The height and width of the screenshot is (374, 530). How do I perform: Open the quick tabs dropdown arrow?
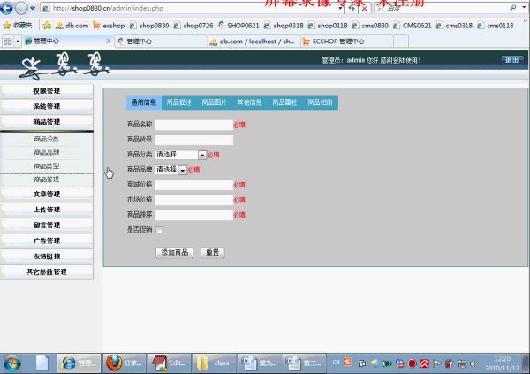(x=18, y=42)
